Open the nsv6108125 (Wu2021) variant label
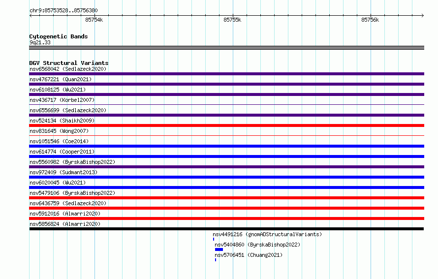 pyautogui.click(x=58, y=90)
